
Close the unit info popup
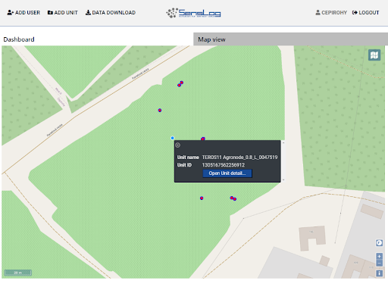coord(177,145)
